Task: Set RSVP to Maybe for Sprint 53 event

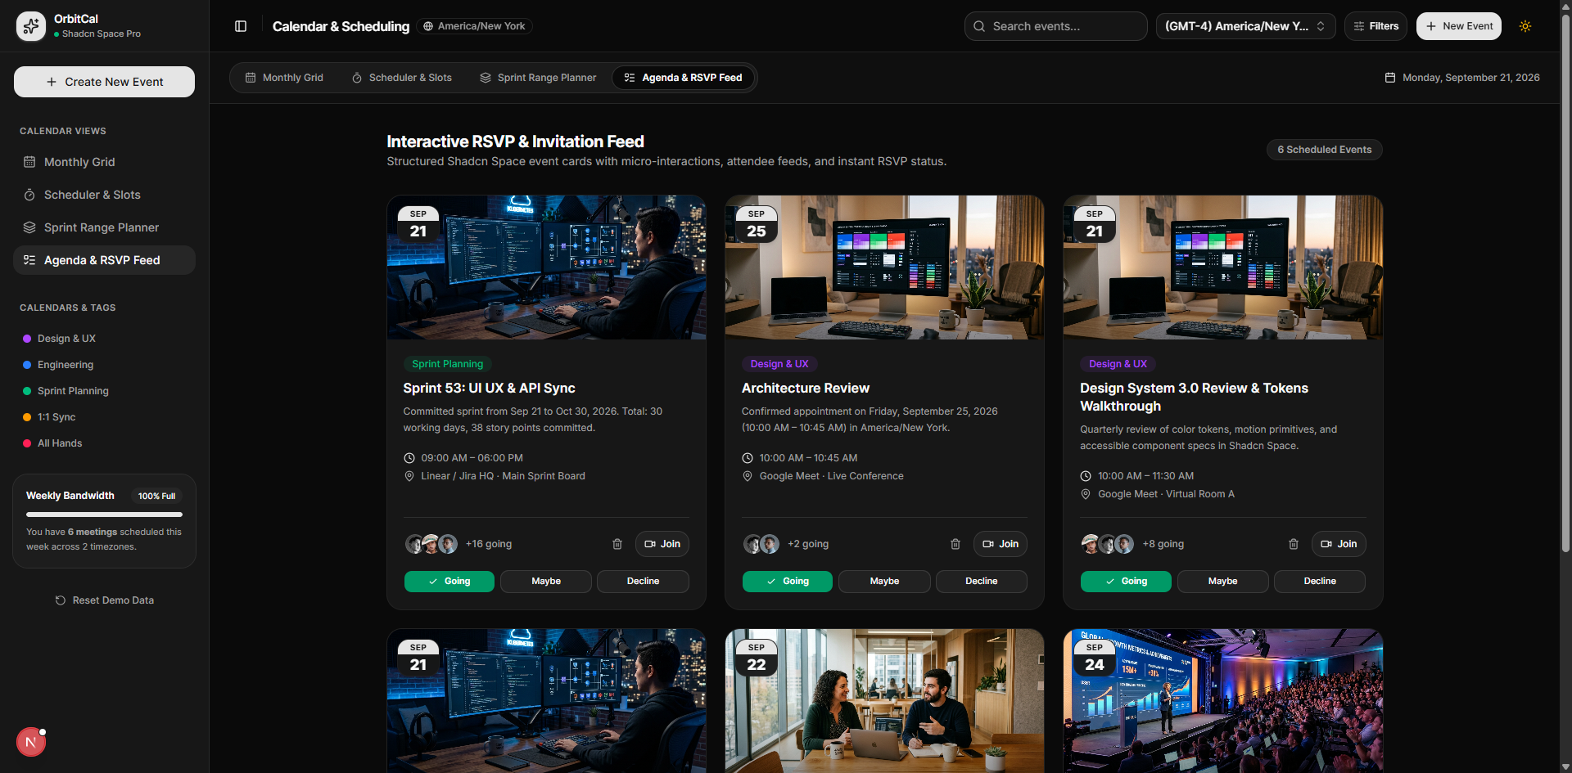Action: click(x=546, y=582)
